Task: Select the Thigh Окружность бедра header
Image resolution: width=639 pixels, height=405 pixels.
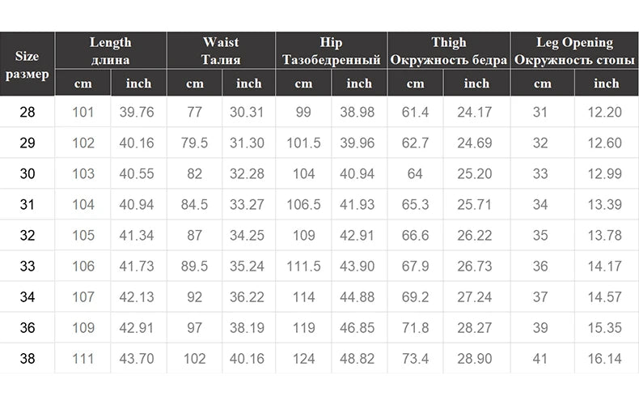Action: (448, 50)
